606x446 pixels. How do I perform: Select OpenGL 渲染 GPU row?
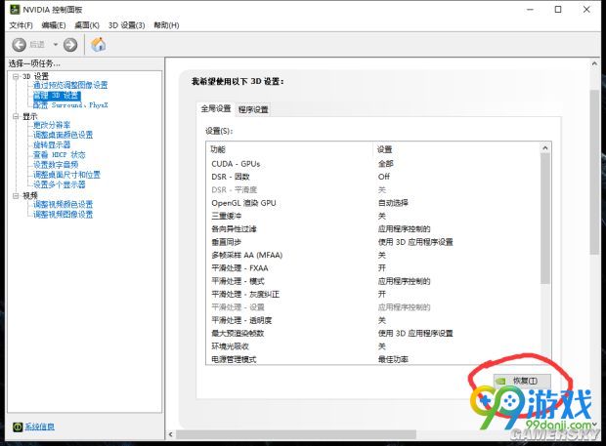click(x=373, y=203)
